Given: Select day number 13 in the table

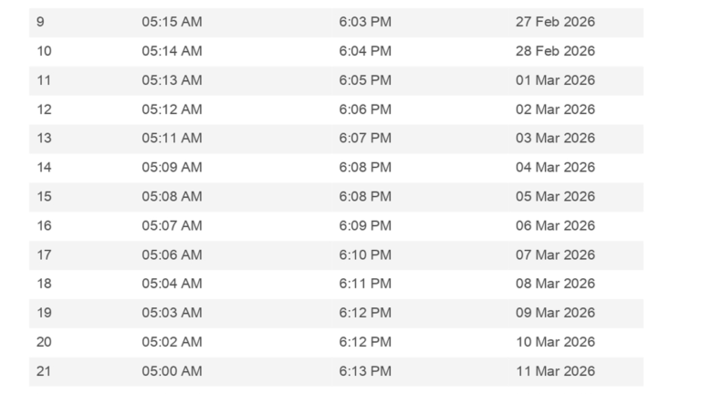Looking at the screenshot, I should pos(44,139).
